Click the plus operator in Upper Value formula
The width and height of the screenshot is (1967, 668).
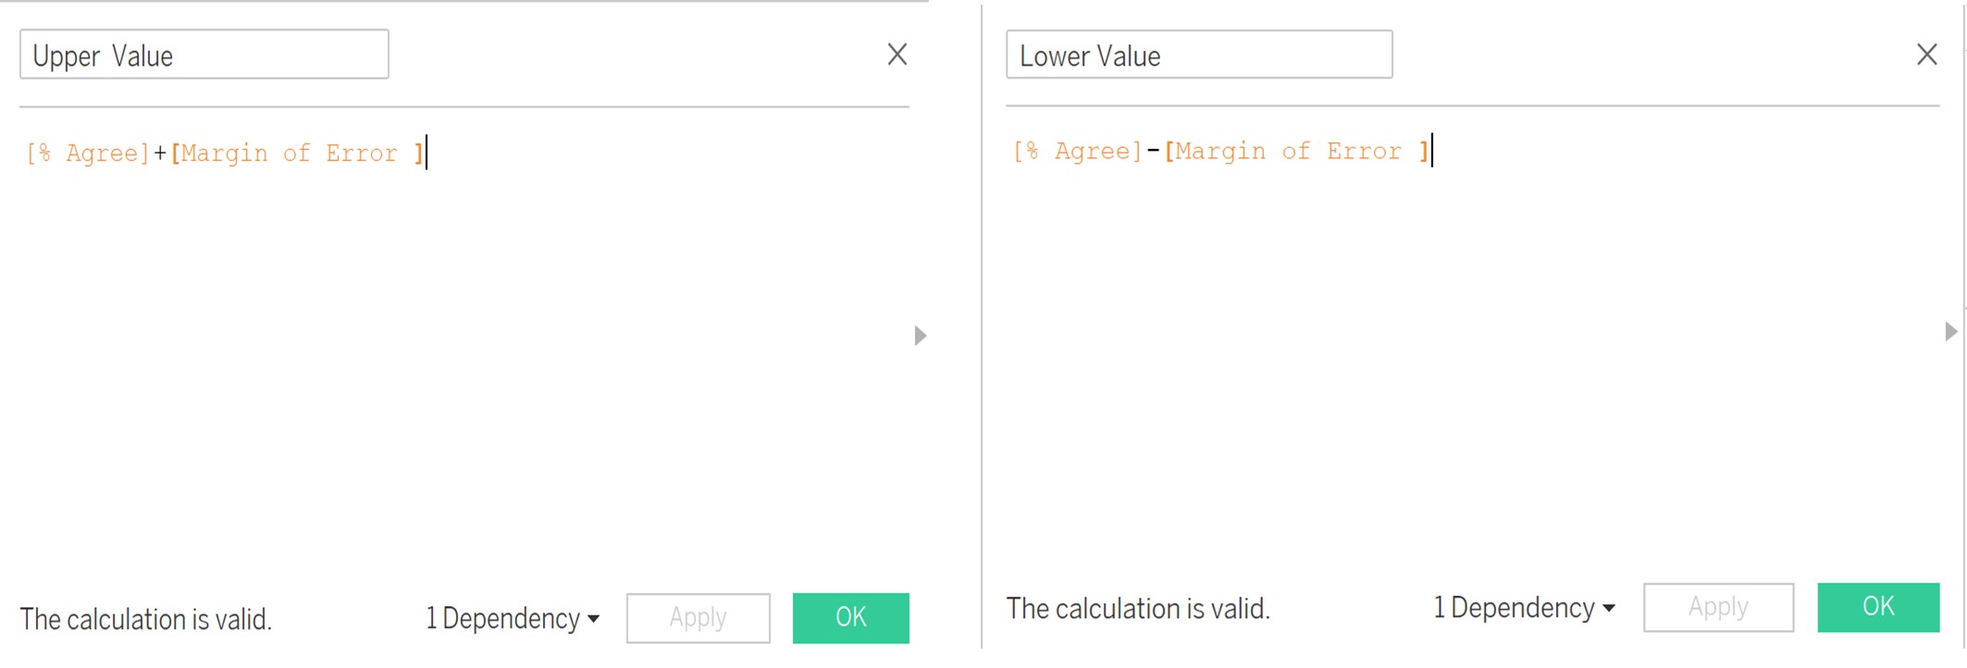tap(160, 154)
